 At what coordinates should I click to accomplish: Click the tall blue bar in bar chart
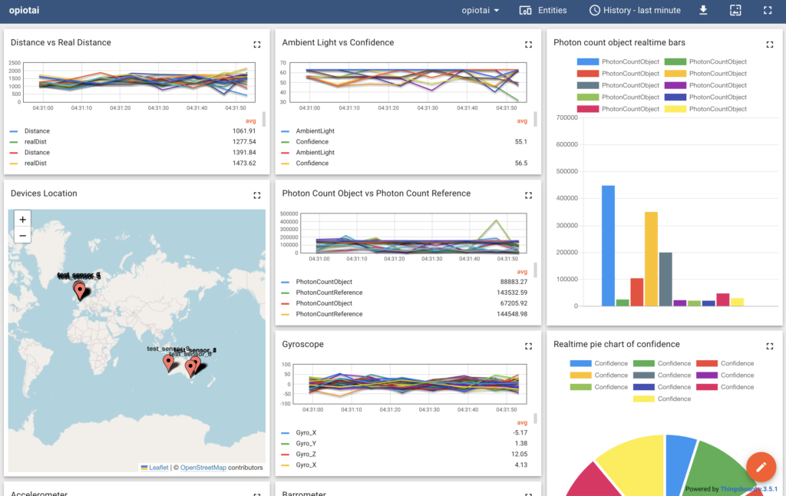coord(608,246)
